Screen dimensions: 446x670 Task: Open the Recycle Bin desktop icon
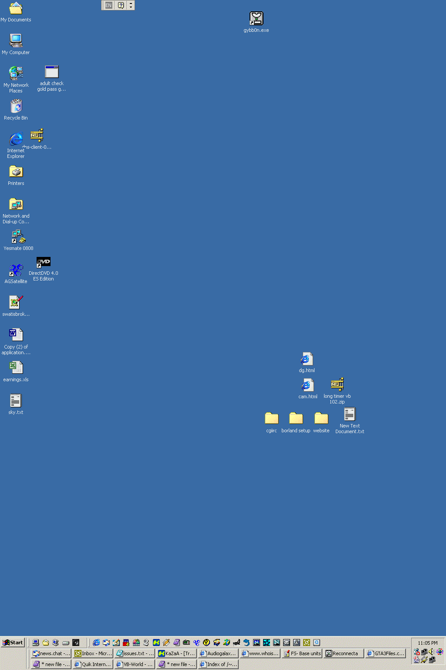[x=16, y=106]
